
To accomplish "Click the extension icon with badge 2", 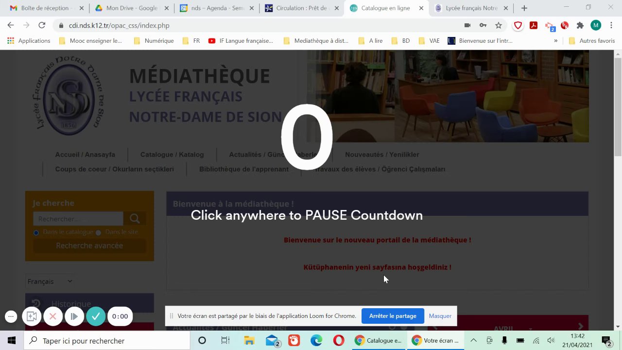I will pos(550,26).
